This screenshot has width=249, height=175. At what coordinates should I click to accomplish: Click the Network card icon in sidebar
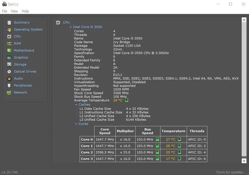pos(9,93)
